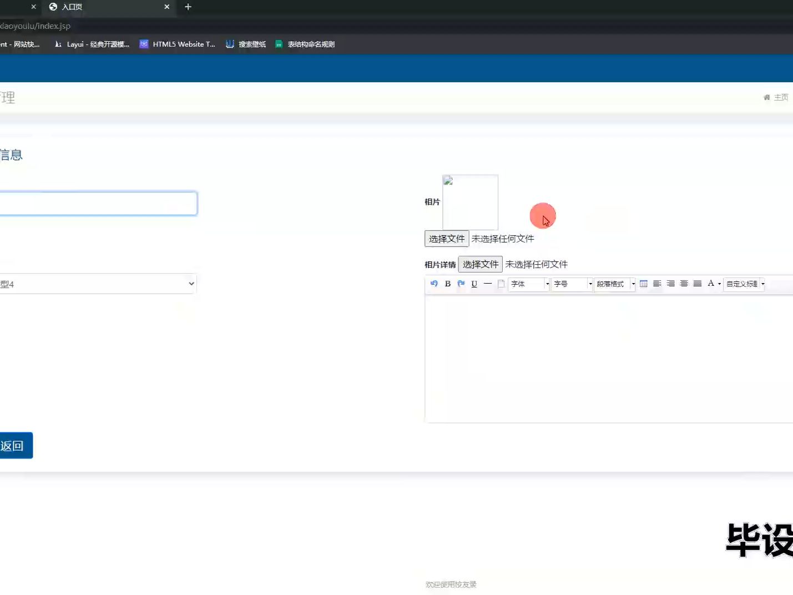Insert a table using the table icon
Viewport: 793px width, 595px height.
click(644, 284)
